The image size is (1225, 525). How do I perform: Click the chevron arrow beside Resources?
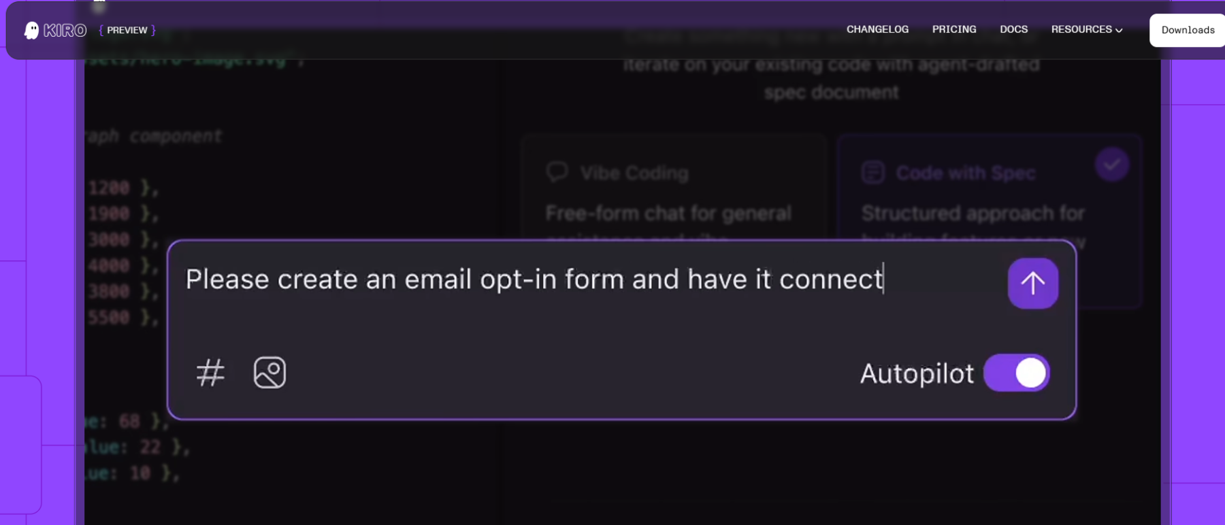(1119, 30)
